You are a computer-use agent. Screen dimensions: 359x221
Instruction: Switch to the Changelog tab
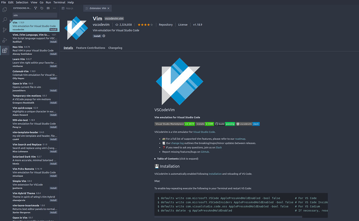[x=115, y=48]
